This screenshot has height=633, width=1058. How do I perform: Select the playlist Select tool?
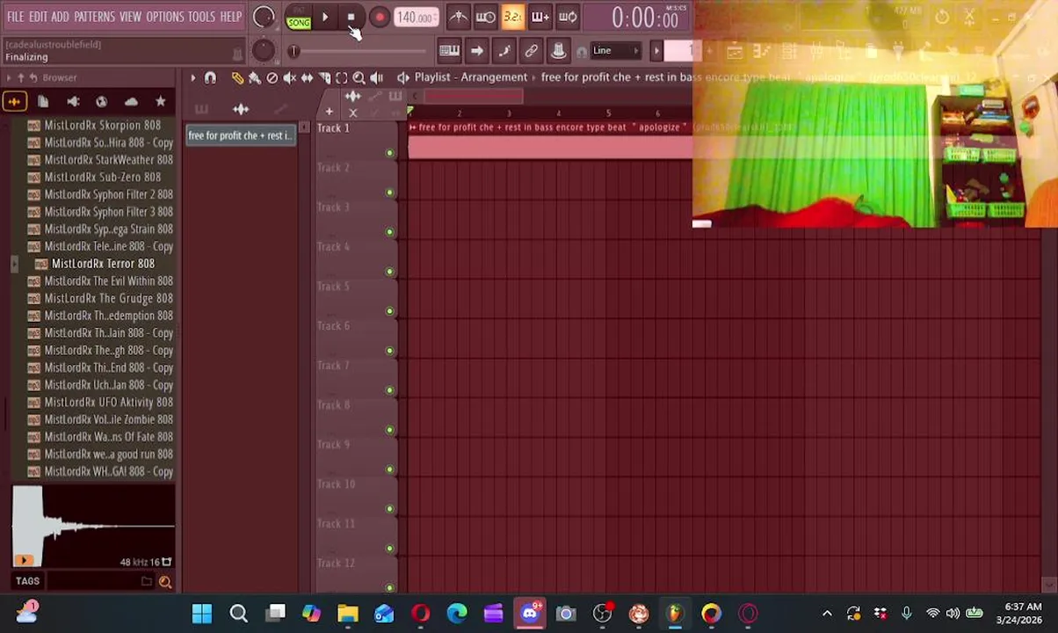[342, 77]
